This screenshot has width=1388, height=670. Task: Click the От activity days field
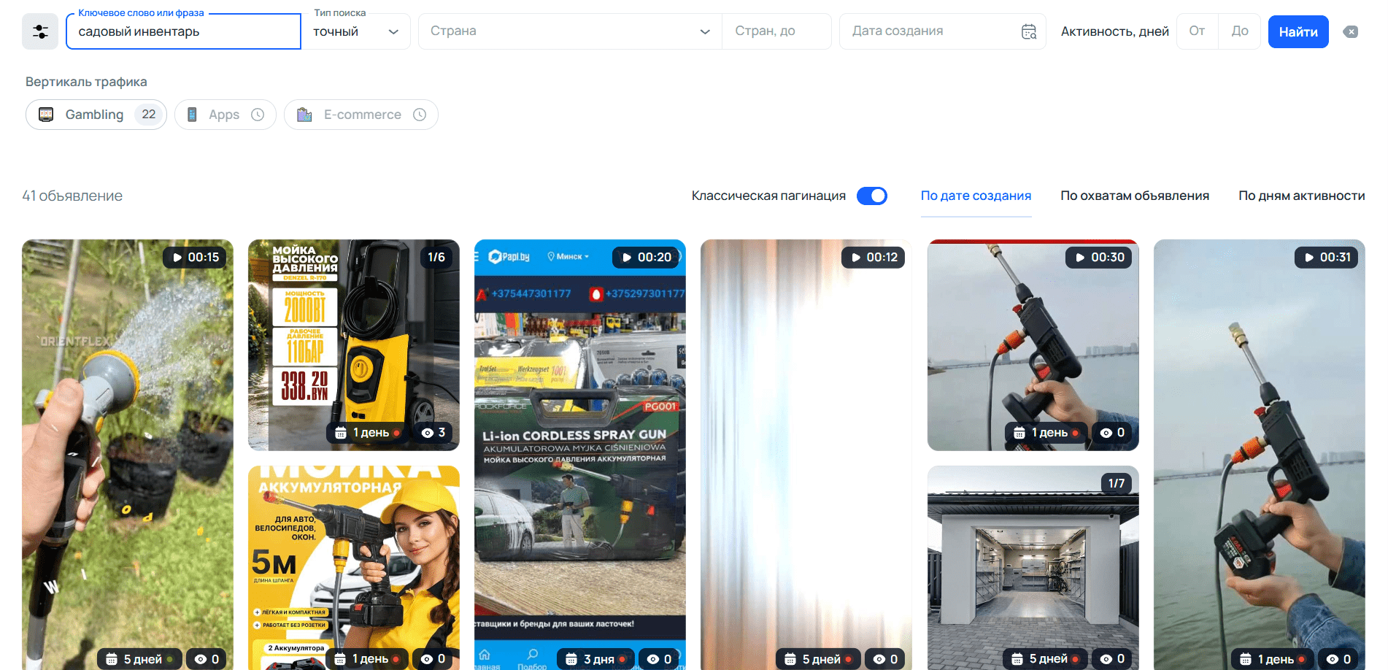point(1197,31)
